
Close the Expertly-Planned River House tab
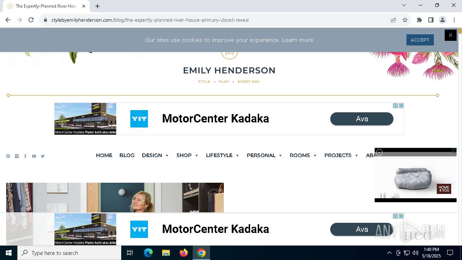tap(84, 6)
